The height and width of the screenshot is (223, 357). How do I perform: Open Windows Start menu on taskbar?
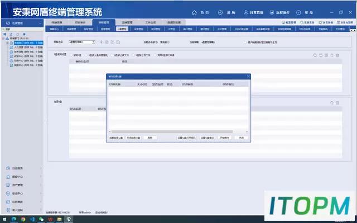(x=4, y=219)
